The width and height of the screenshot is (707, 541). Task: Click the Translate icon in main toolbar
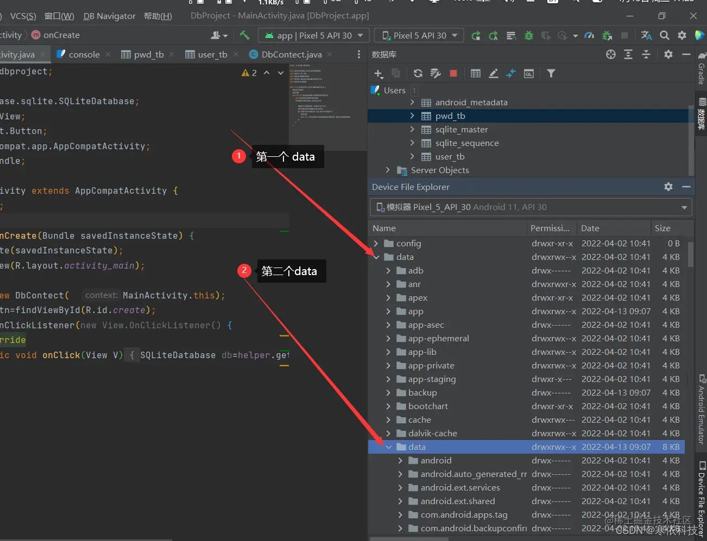pyautogui.click(x=646, y=35)
